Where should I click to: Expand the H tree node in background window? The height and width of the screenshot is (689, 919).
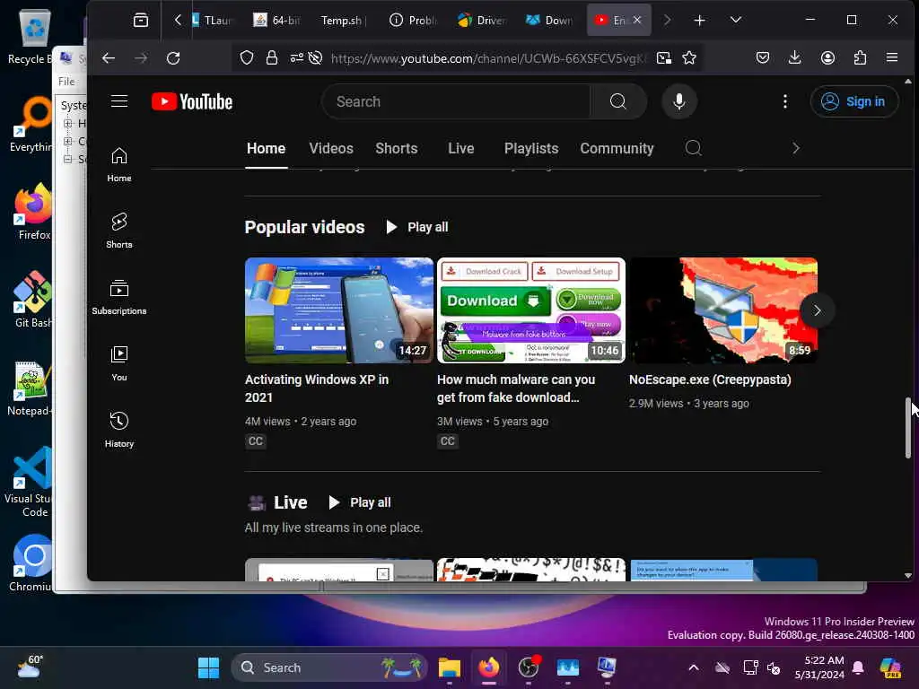[x=68, y=124]
